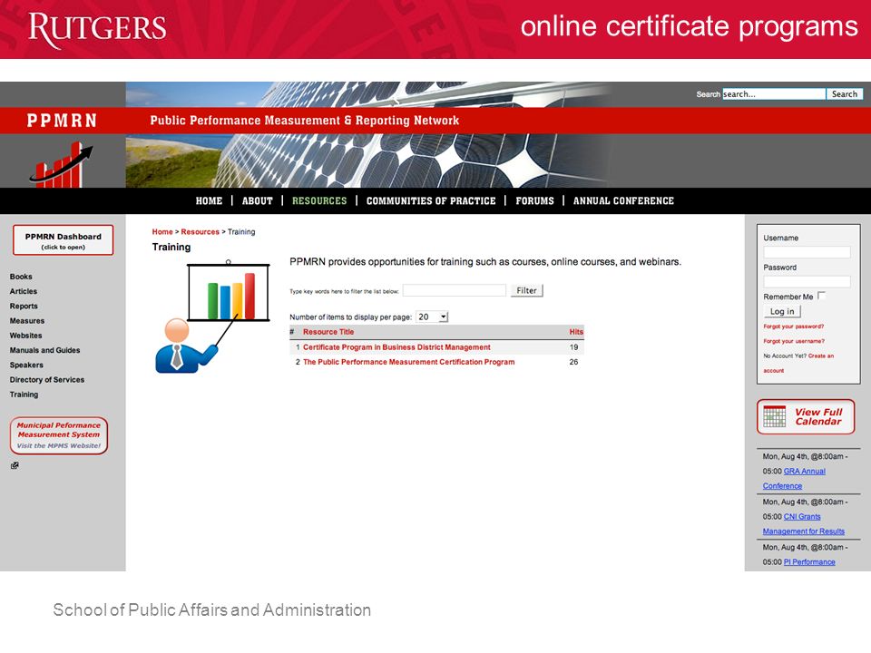Click the Log in button

782,311
